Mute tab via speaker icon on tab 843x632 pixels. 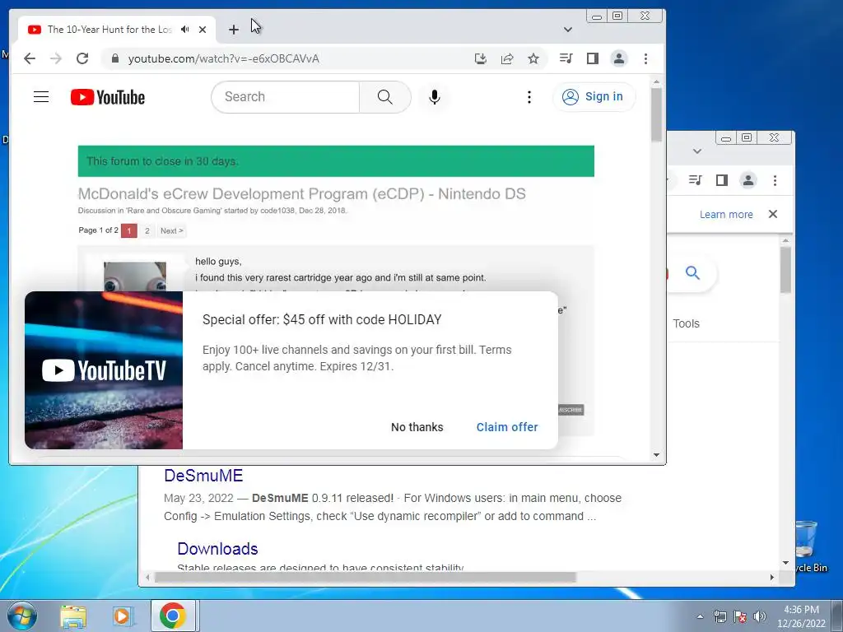coord(185,30)
